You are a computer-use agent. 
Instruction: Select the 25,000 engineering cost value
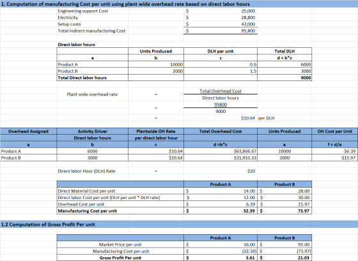pos(248,11)
